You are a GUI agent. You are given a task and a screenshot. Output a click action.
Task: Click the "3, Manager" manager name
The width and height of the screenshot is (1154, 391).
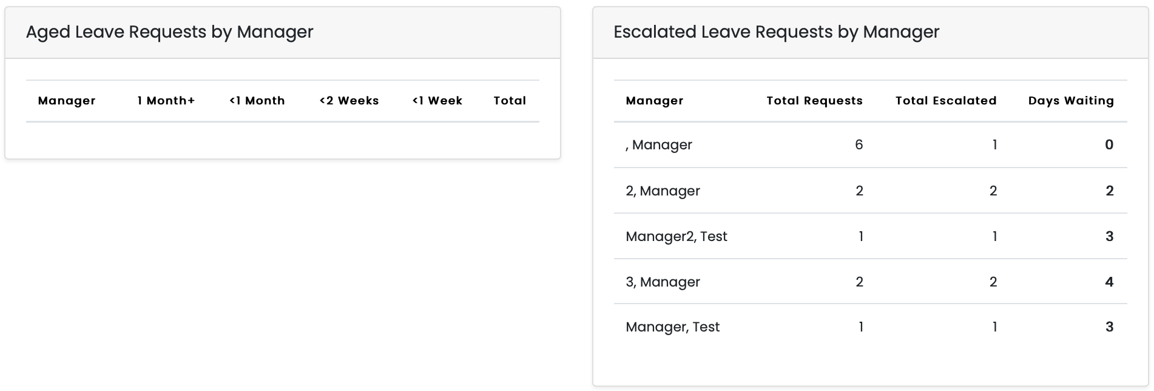pos(663,282)
